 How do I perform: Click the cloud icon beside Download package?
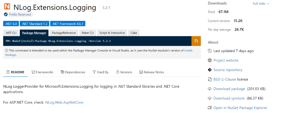[210, 89]
